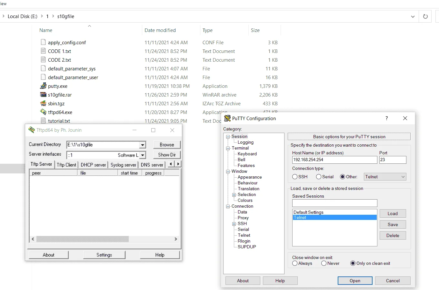Click the putty.exe application icon
The width and height of the screenshot is (439, 290).
43,86
